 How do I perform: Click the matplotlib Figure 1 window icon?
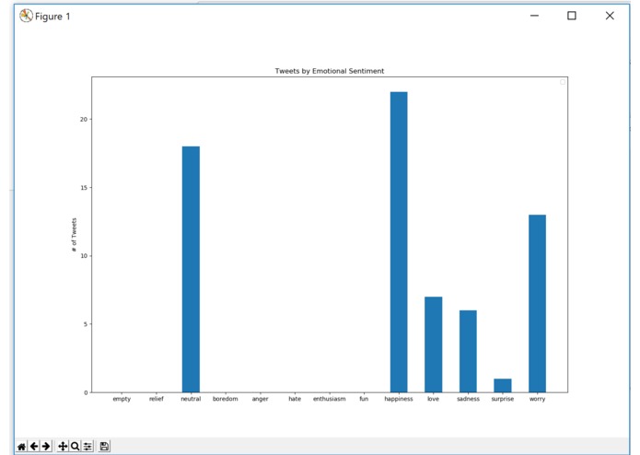[x=26, y=16]
